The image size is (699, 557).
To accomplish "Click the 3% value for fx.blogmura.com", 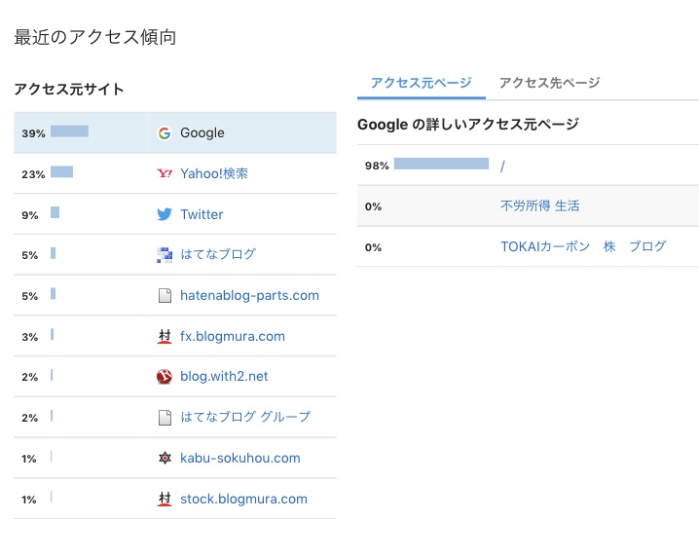I will 30,337.
